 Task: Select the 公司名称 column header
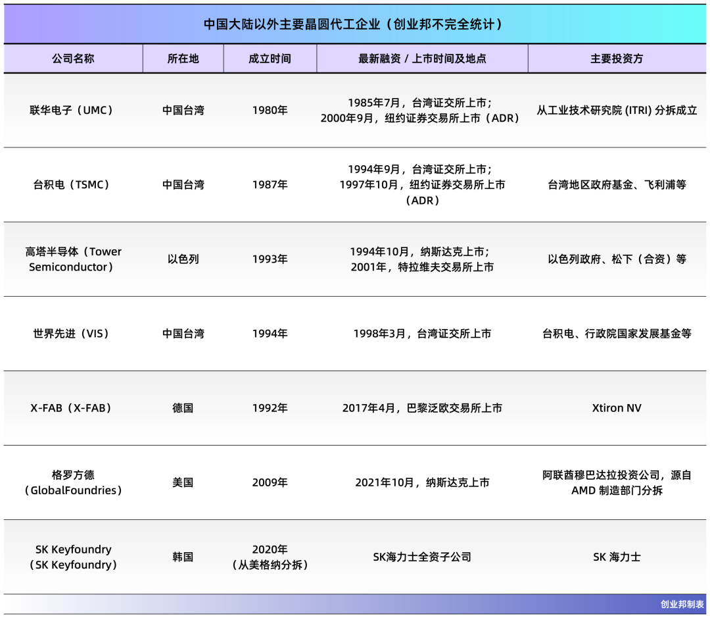73,59
